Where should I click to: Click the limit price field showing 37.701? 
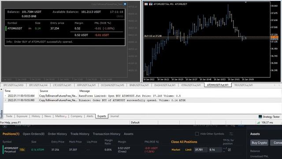200,150
